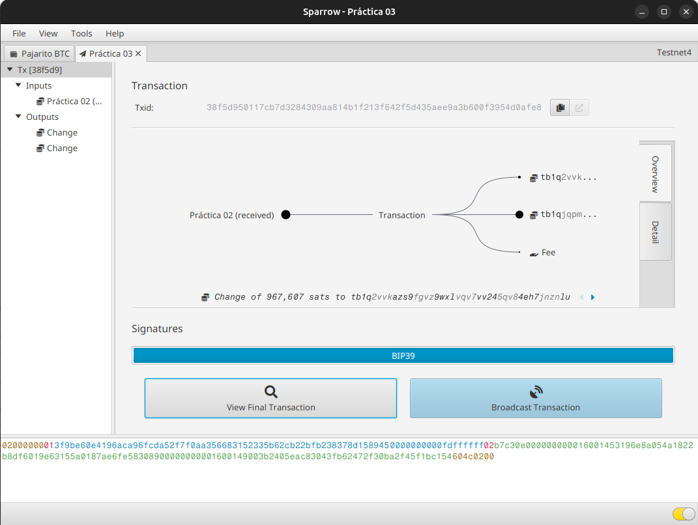Collapse the Tx [38f5d9] tree node
Viewport: 698px width, 525px height.
tap(10, 70)
